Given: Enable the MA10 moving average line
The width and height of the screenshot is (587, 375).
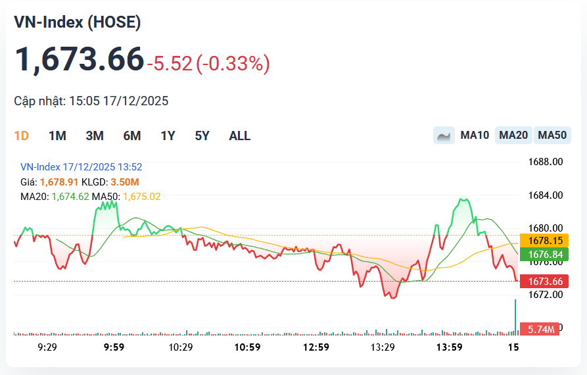Looking at the screenshot, I should [475, 136].
